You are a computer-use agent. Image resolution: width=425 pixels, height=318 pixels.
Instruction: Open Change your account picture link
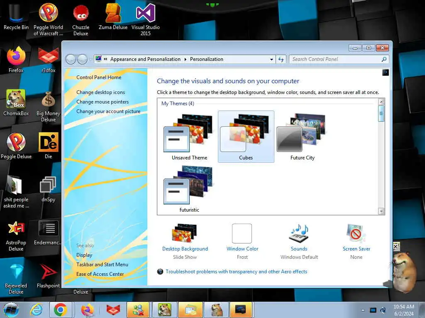coord(108,111)
